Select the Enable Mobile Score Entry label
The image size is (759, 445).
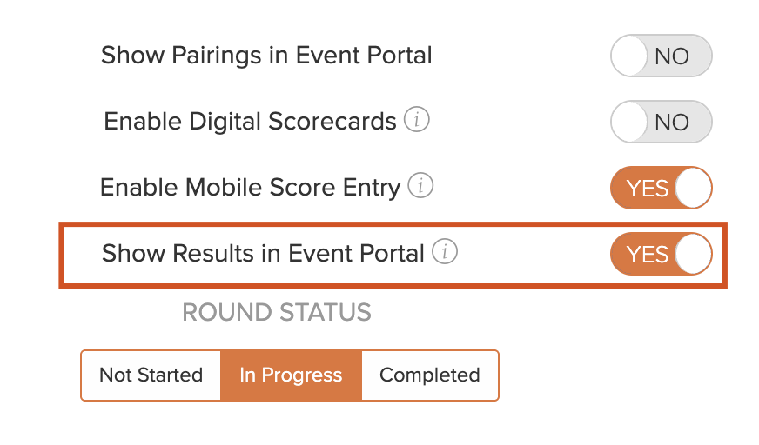click(x=251, y=188)
